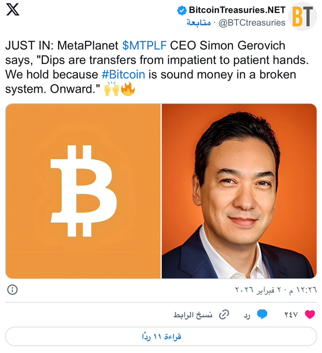Open the Bitcoin logo image

click(83, 191)
